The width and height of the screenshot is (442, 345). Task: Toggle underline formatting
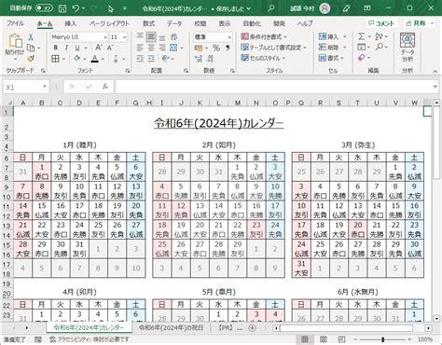[x=77, y=48]
